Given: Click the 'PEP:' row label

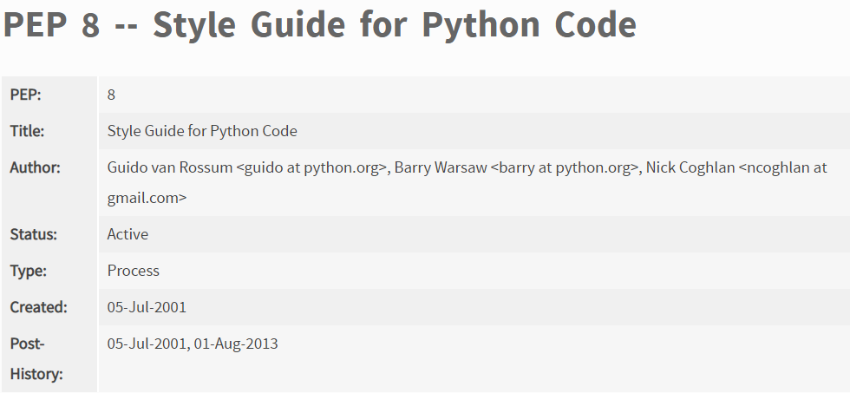Looking at the screenshot, I should click(25, 95).
